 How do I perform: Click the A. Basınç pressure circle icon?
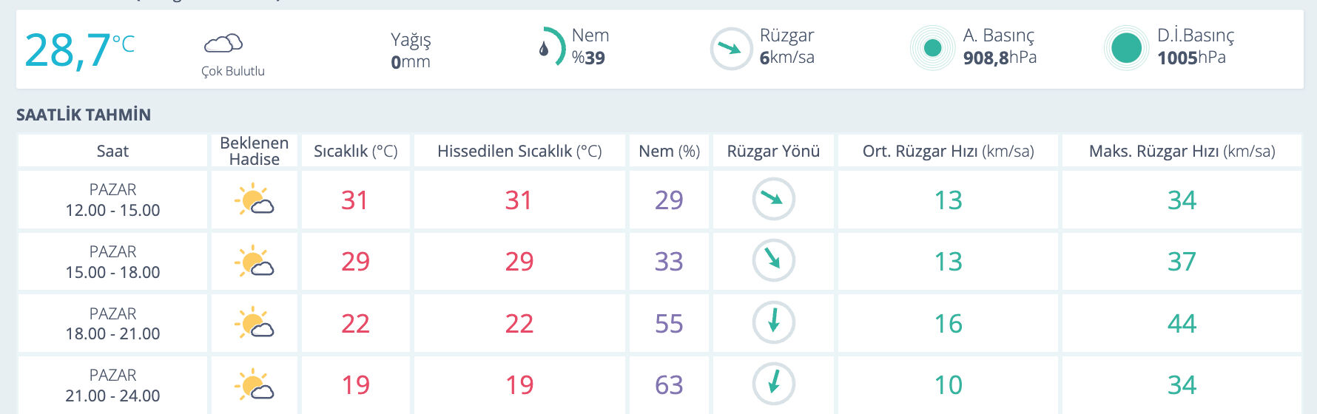pyautogui.click(x=932, y=48)
